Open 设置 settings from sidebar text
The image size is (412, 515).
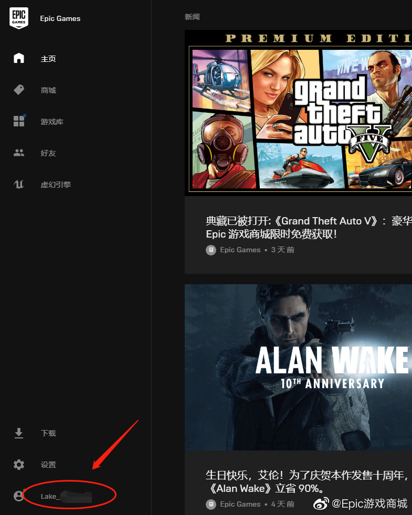(48, 465)
